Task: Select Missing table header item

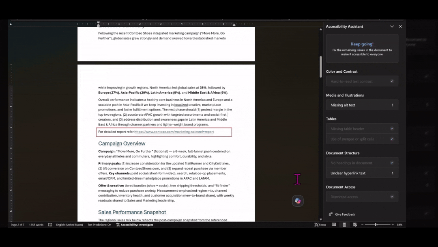Action: tap(362, 129)
